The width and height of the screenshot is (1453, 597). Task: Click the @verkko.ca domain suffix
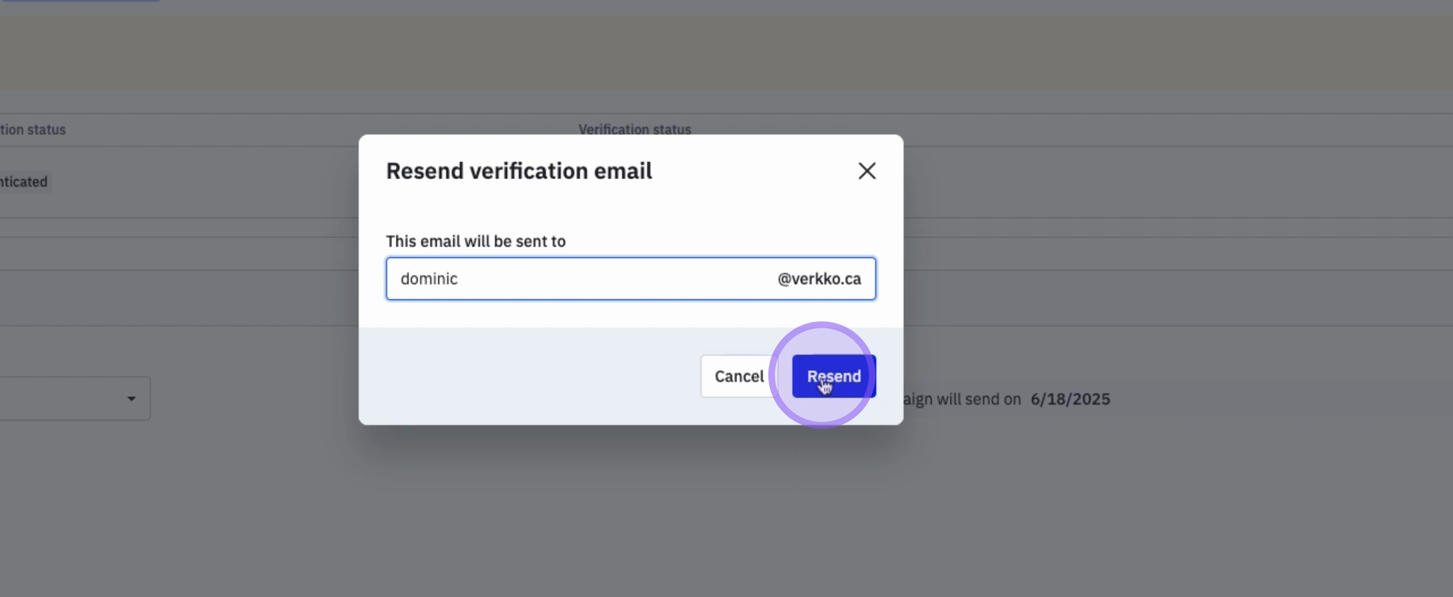point(818,279)
